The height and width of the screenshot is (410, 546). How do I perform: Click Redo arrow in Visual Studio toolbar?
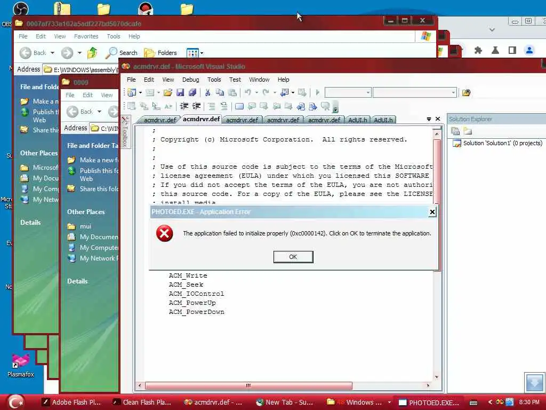pyautogui.click(x=266, y=92)
